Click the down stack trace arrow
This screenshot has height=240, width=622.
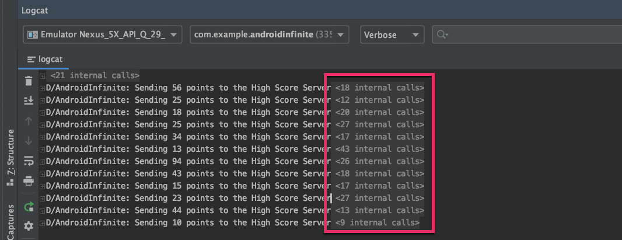pyautogui.click(x=28, y=141)
